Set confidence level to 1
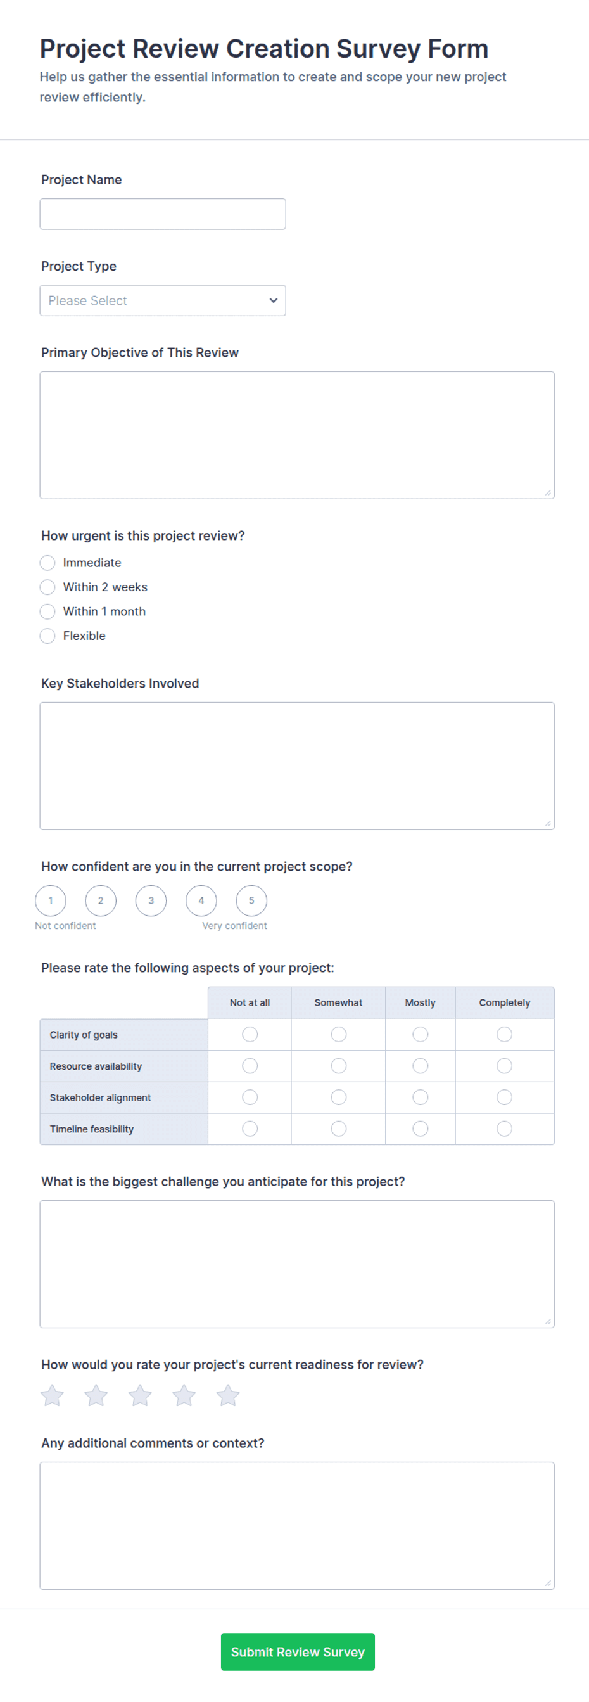 pos(51,900)
